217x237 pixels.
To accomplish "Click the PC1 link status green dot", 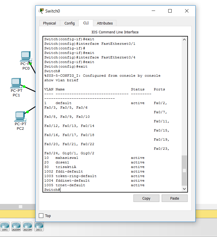I will coord(24,87).
